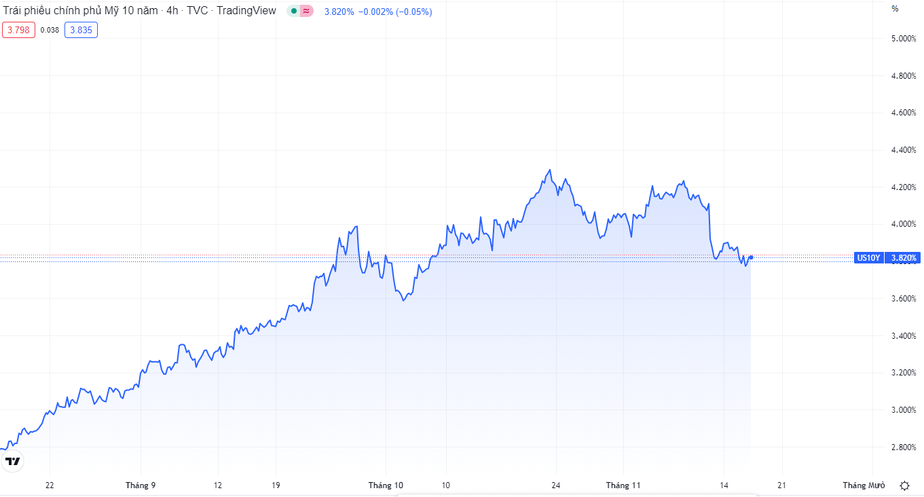Viewport: 924px width, 497px height.
Task: Click the 4.200% price scale label
Action: 903,187
